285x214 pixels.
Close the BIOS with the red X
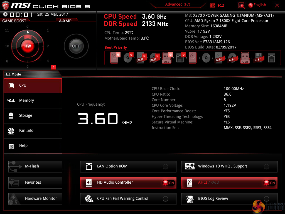[277, 6]
